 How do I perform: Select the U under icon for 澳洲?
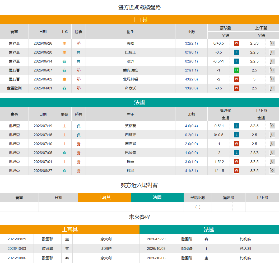272,61
